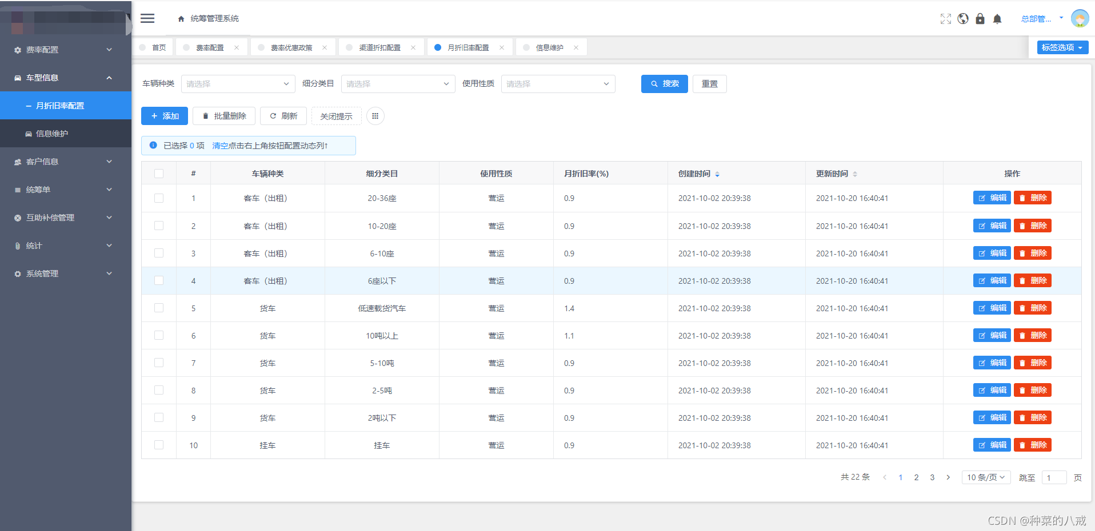Enter fullscreen mode via expand icon
The height and width of the screenshot is (531, 1095).
click(946, 19)
